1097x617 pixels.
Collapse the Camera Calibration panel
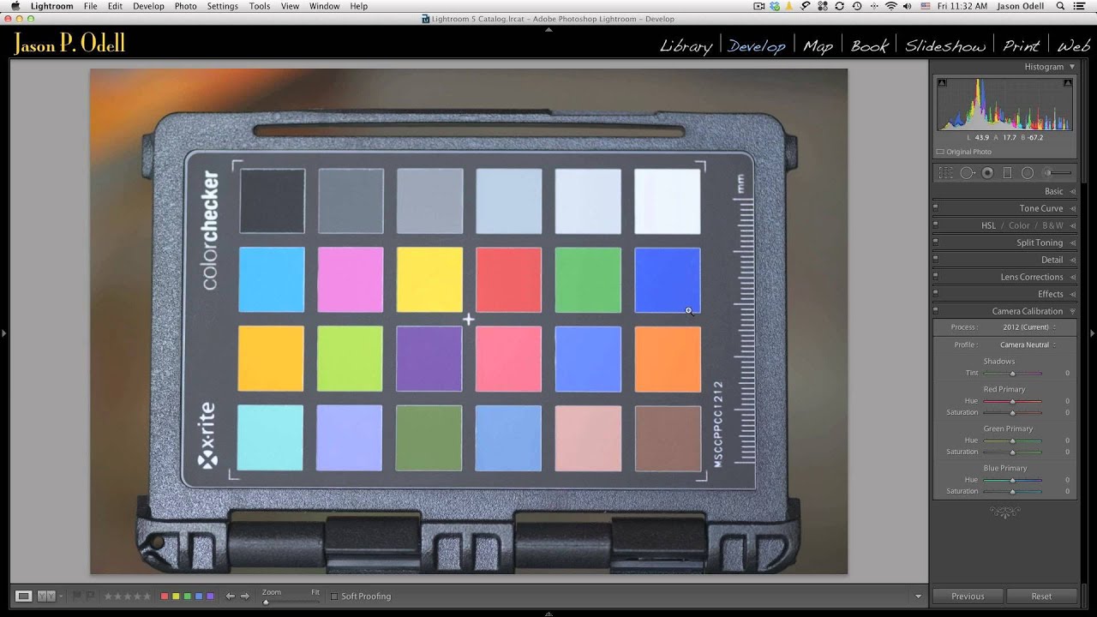pyautogui.click(x=1073, y=311)
